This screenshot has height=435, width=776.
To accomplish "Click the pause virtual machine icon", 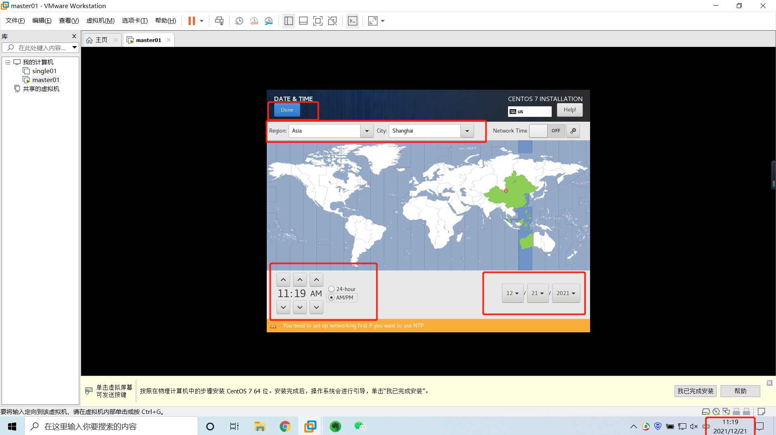I will (x=192, y=21).
